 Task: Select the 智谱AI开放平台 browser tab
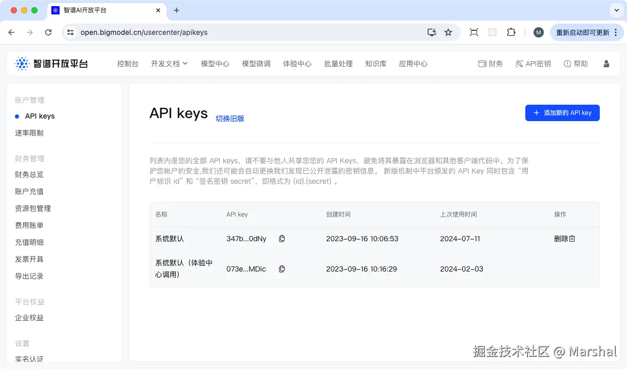click(x=106, y=10)
